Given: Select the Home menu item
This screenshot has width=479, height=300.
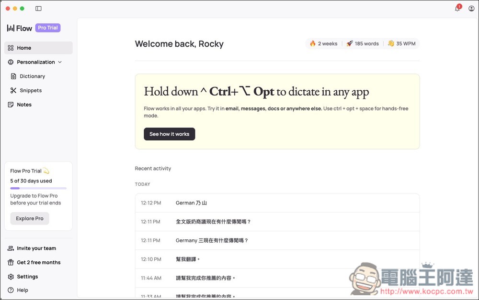Looking at the screenshot, I should click(x=24, y=48).
